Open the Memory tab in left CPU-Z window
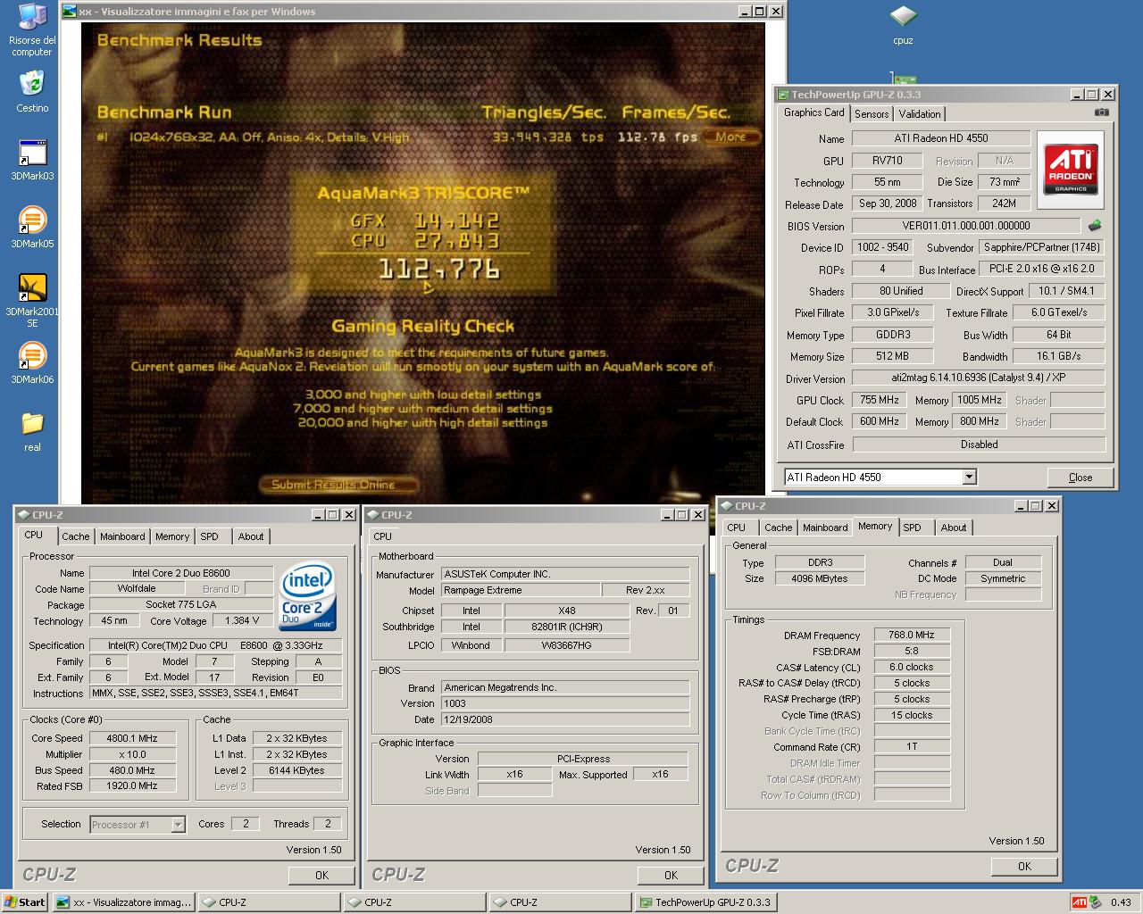Screen dimensions: 1143x914 click(x=172, y=536)
